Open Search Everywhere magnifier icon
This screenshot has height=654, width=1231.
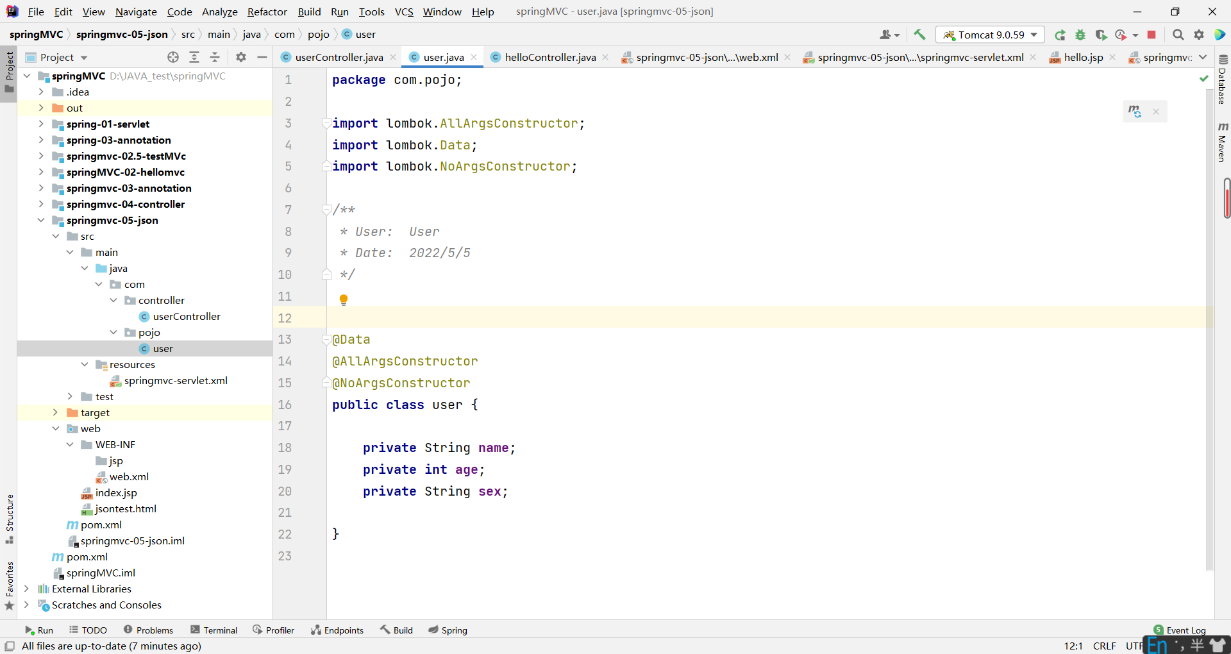tap(1178, 35)
